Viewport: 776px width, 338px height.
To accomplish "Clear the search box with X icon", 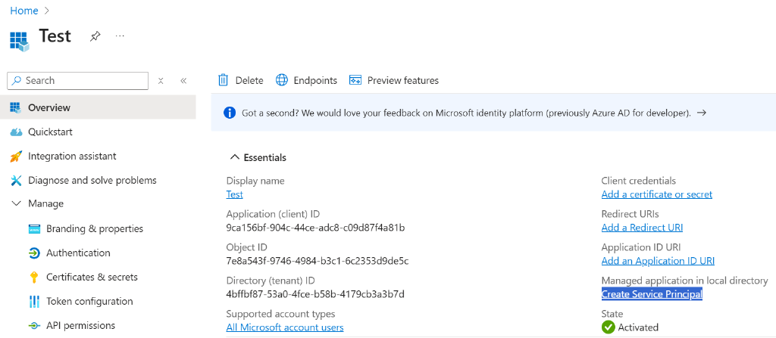I will pos(161,81).
